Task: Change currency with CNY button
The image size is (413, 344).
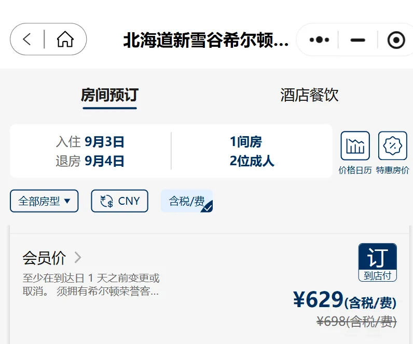Action: [119, 201]
